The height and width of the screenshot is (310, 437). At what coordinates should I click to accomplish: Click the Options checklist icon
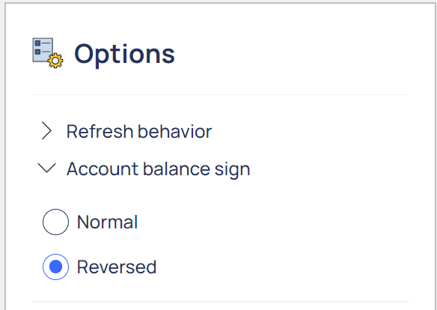(x=48, y=53)
